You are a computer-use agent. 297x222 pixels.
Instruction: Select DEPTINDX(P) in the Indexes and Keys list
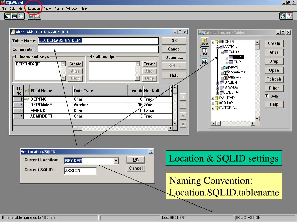point(28,64)
